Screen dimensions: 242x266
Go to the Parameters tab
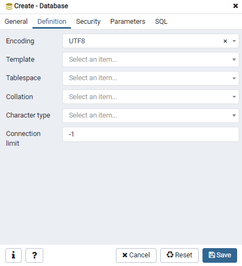click(128, 22)
